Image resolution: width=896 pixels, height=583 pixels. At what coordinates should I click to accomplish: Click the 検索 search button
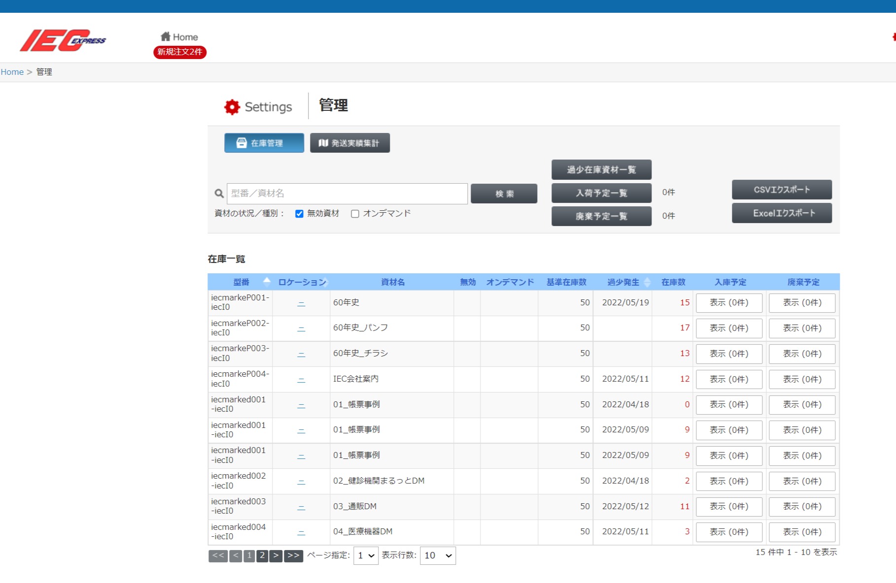[x=504, y=194]
